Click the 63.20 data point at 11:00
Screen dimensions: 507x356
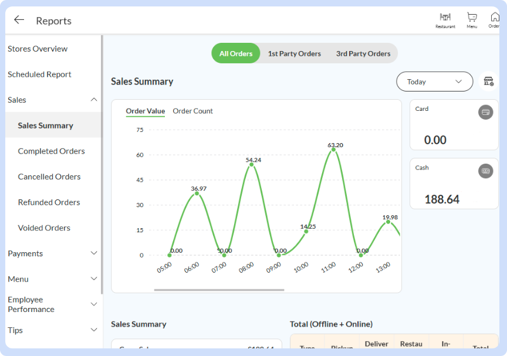(x=333, y=150)
